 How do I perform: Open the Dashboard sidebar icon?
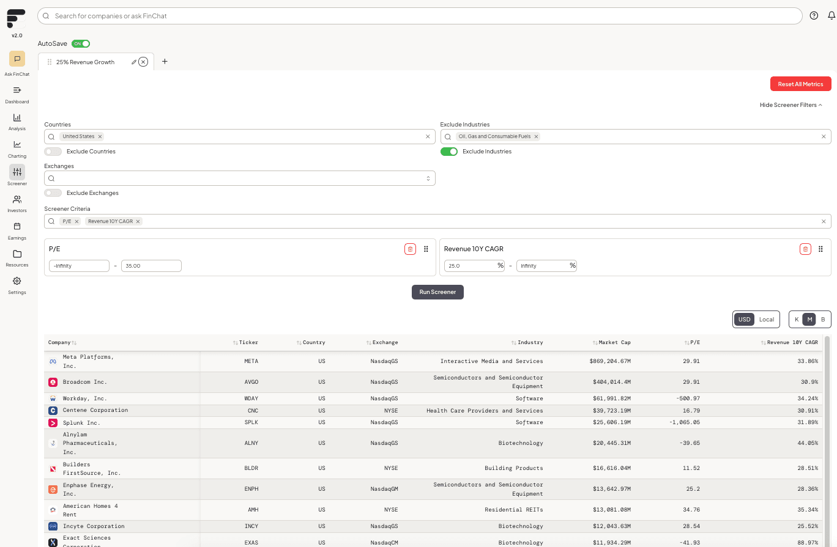17,90
